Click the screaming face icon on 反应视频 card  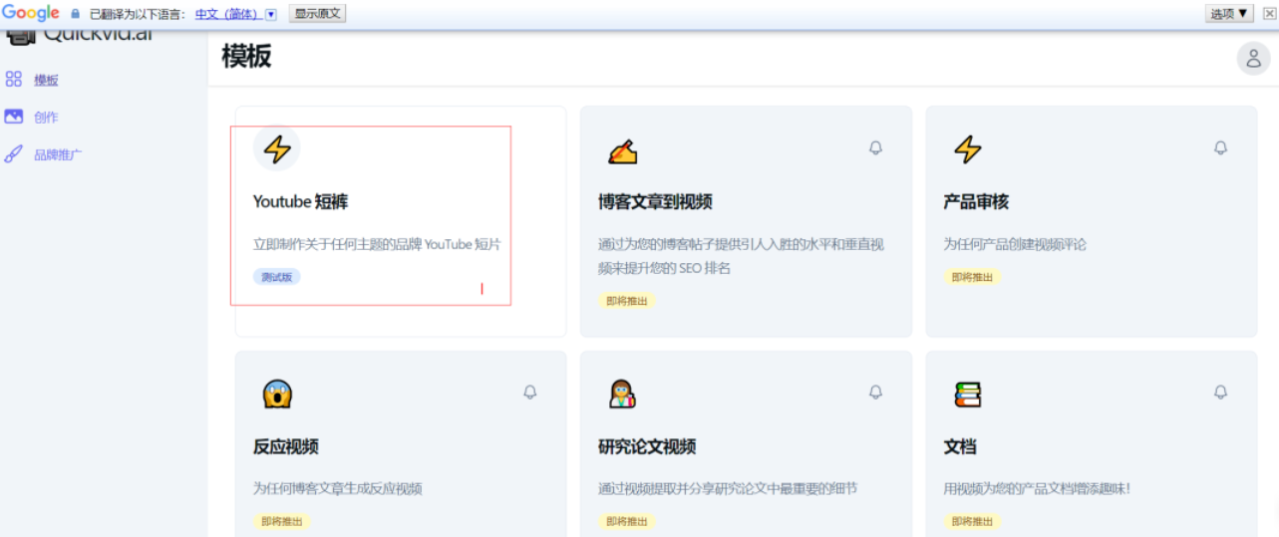click(x=277, y=395)
